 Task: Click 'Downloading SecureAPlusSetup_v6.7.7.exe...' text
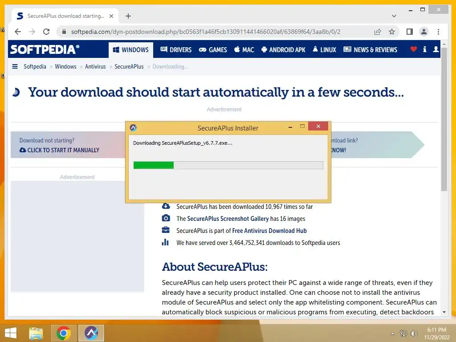(x=183, y=143)
